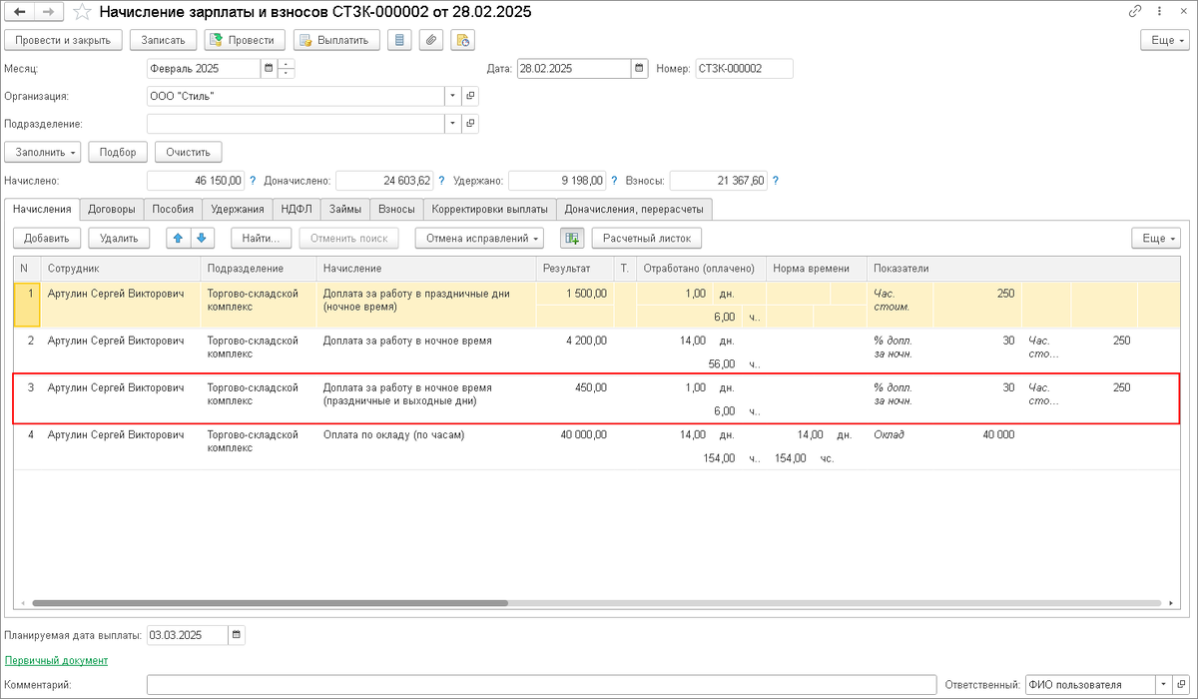Click the Результат column header
Screen dimensions: 1198x699
(x=575, y=269)
